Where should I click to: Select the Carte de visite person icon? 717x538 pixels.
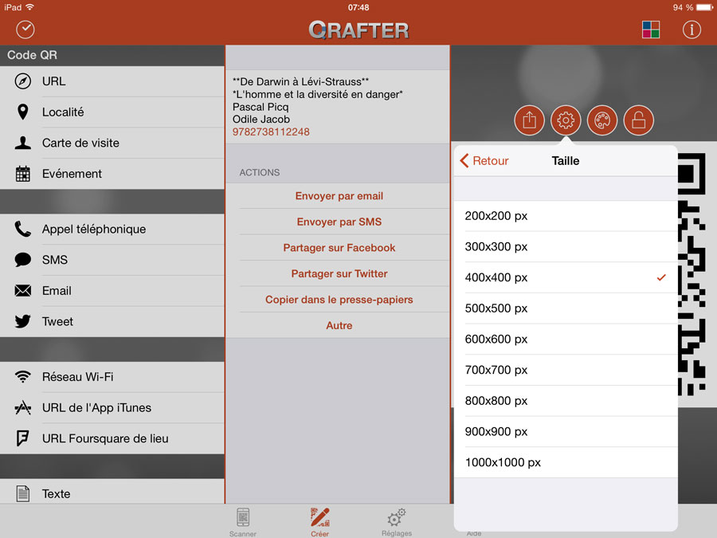pos(22,143)
